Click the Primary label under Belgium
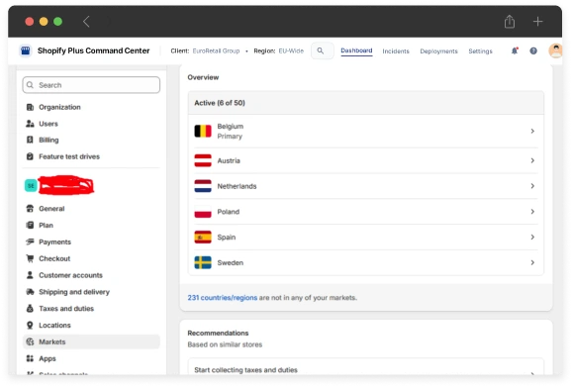The width and height of the screenshot is (573, 388). [230, 137]
